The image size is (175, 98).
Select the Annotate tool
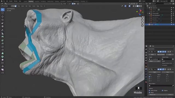coord(2,30)
